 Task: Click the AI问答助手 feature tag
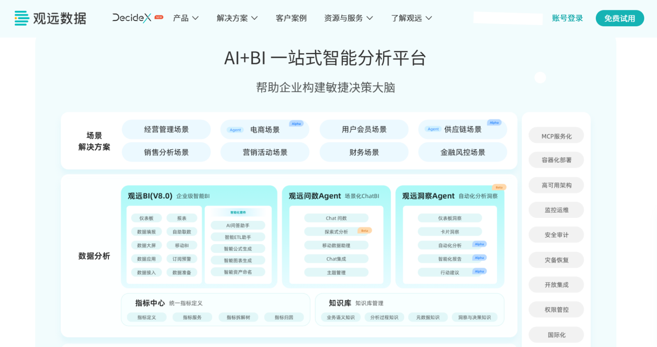[x=238, y=225]
